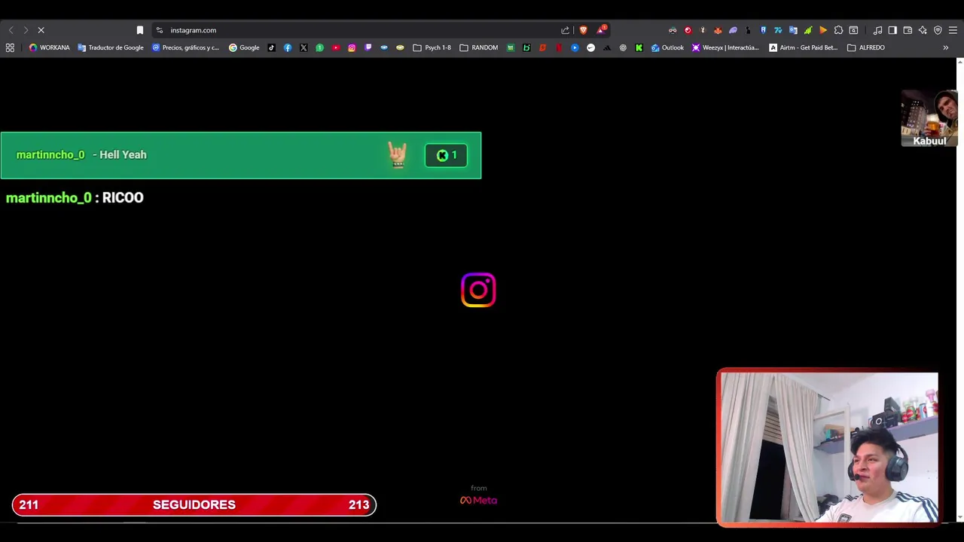Click the Kabuul profile thumbnail
The height and width of the screenshot is (542, 964).
pyautogui.click(x=929, y=118)
